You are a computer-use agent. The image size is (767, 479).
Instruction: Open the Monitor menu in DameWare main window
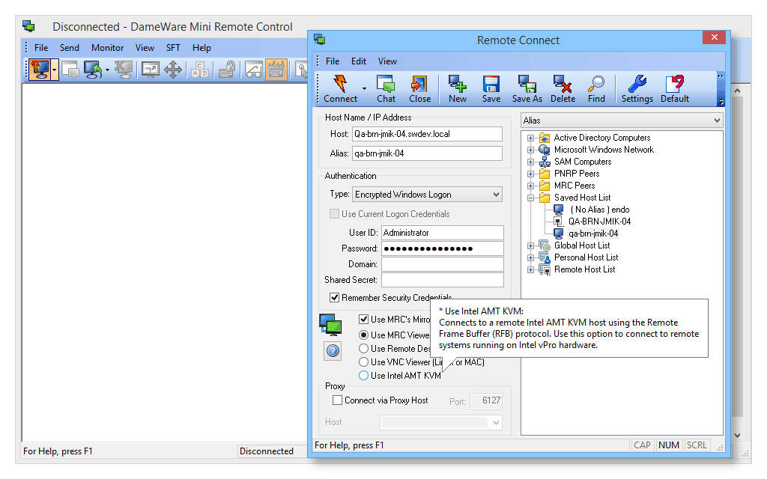(107, 47)
